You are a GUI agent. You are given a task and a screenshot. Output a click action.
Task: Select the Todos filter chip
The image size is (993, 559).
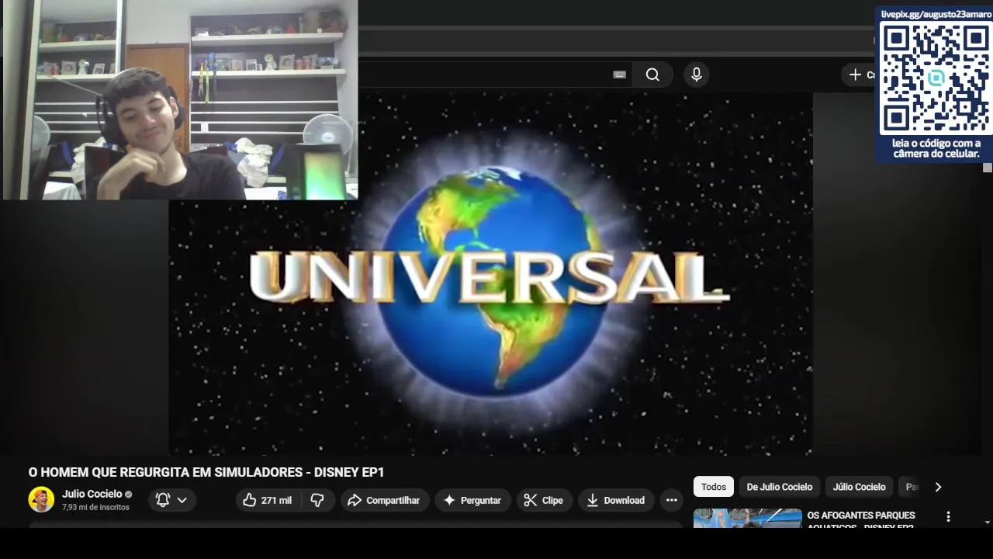(714, 487)
